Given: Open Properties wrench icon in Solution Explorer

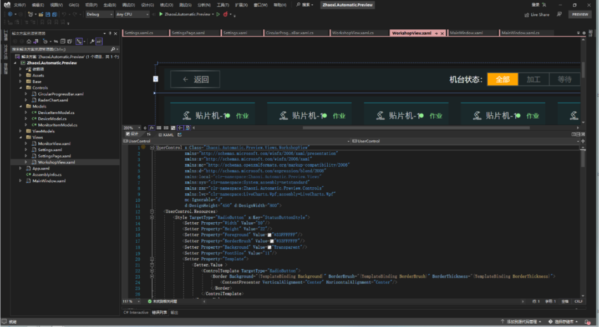Looking at the screenshot, I should (x=92, y=42).
